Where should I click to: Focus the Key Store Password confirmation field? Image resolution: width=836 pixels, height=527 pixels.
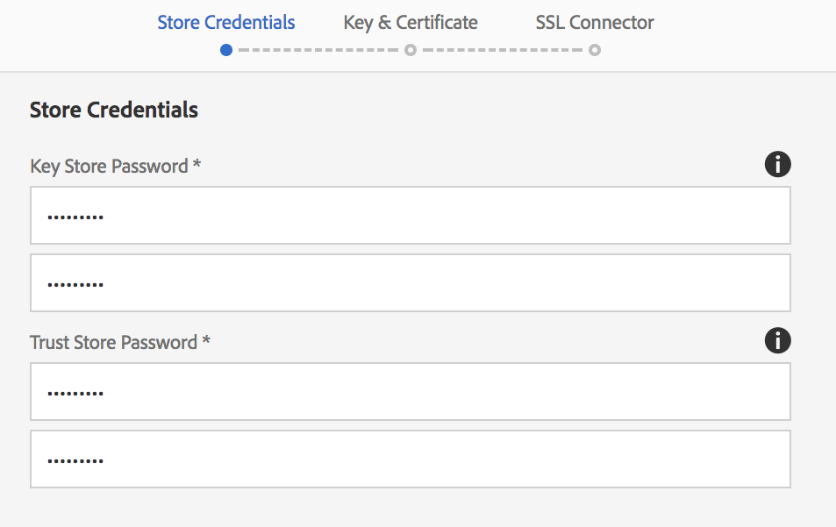tap(410, 283)
